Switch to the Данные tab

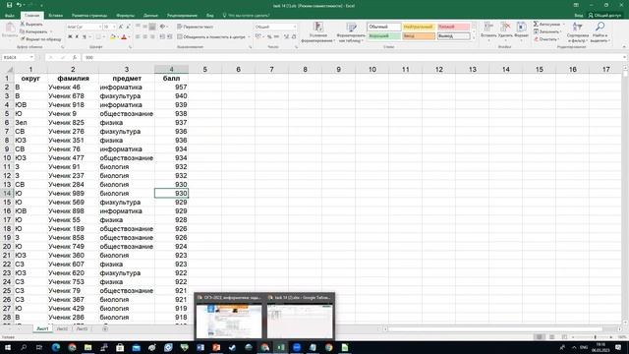click(x=150, y=16)
